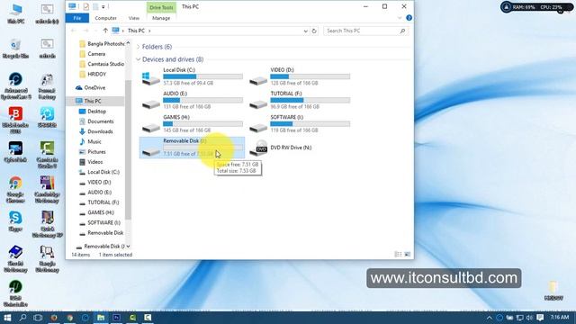Open the View ribbon tab

point(134,18)
